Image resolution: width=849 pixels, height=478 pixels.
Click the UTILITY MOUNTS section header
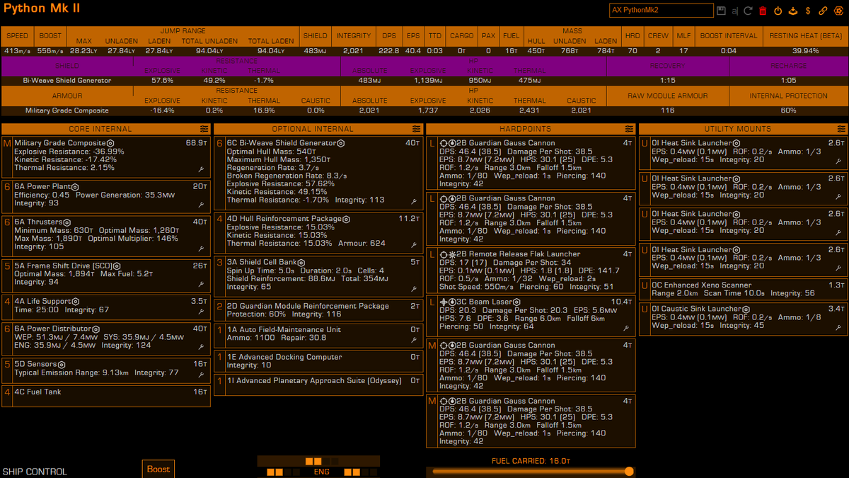point(737,129)
